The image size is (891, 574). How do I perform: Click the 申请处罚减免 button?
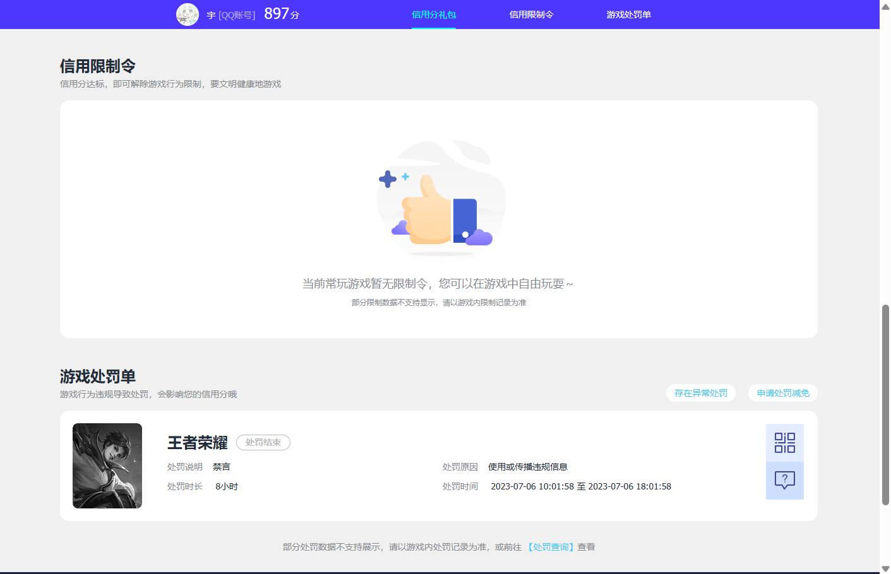point(782,392)
